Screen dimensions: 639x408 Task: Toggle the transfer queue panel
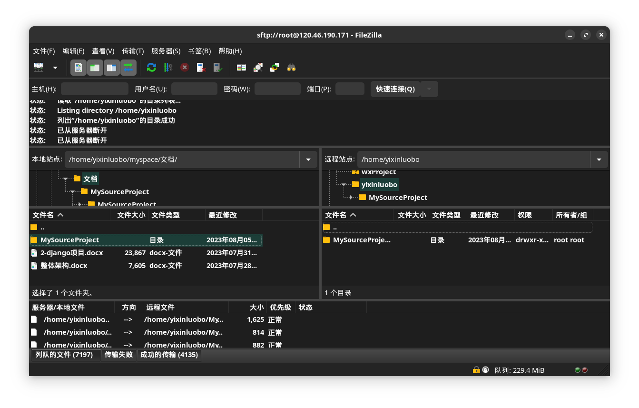click(x=128, y=67)
